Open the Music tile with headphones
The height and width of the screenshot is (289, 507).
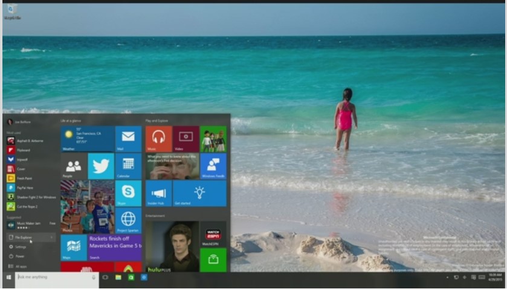tap(158, 138)
